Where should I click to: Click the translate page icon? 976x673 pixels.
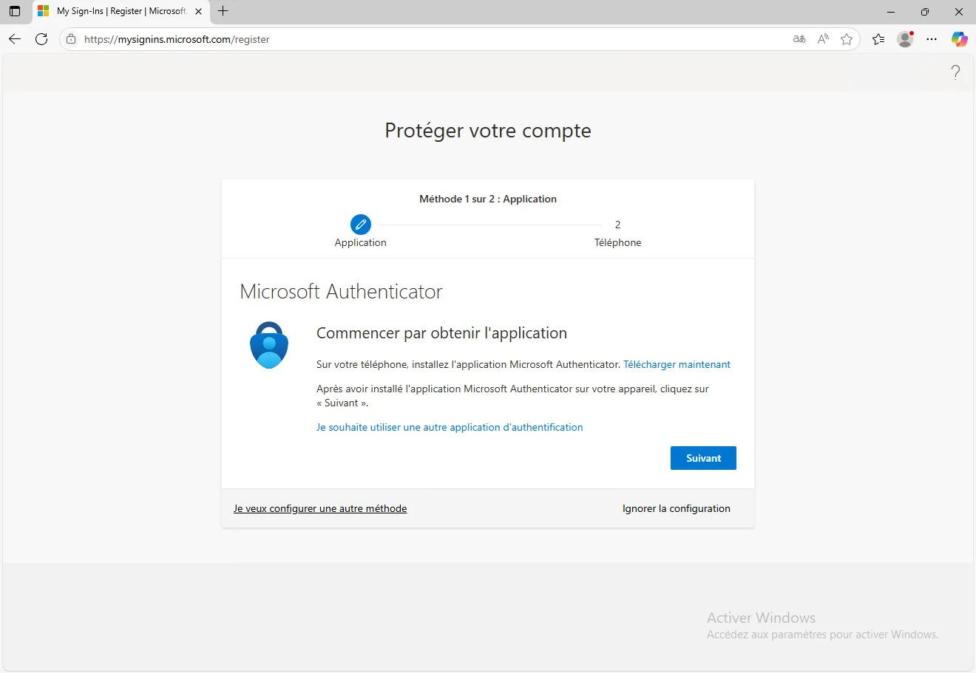799,39
